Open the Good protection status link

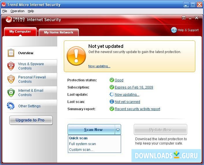coord(119,80)
